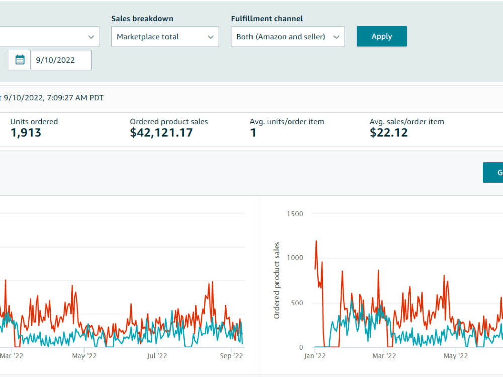Open the Sales breakdown dropdown
The image size is (503, 377).
tap(165, 37)
